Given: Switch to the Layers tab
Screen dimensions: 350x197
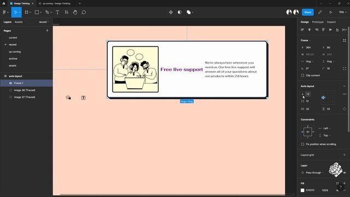Looking at the screenshot, I should [7, 22].
